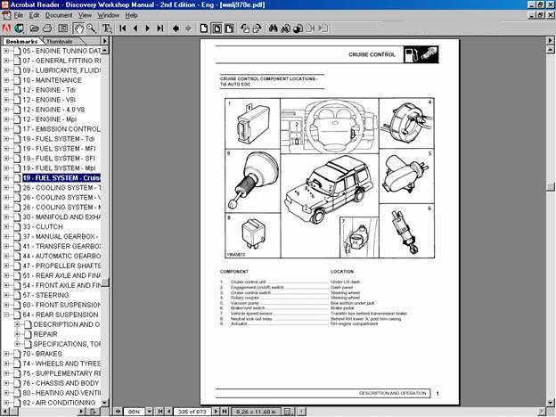
Task: Go to Previous Page via toolbar
Action: (135, 29)
